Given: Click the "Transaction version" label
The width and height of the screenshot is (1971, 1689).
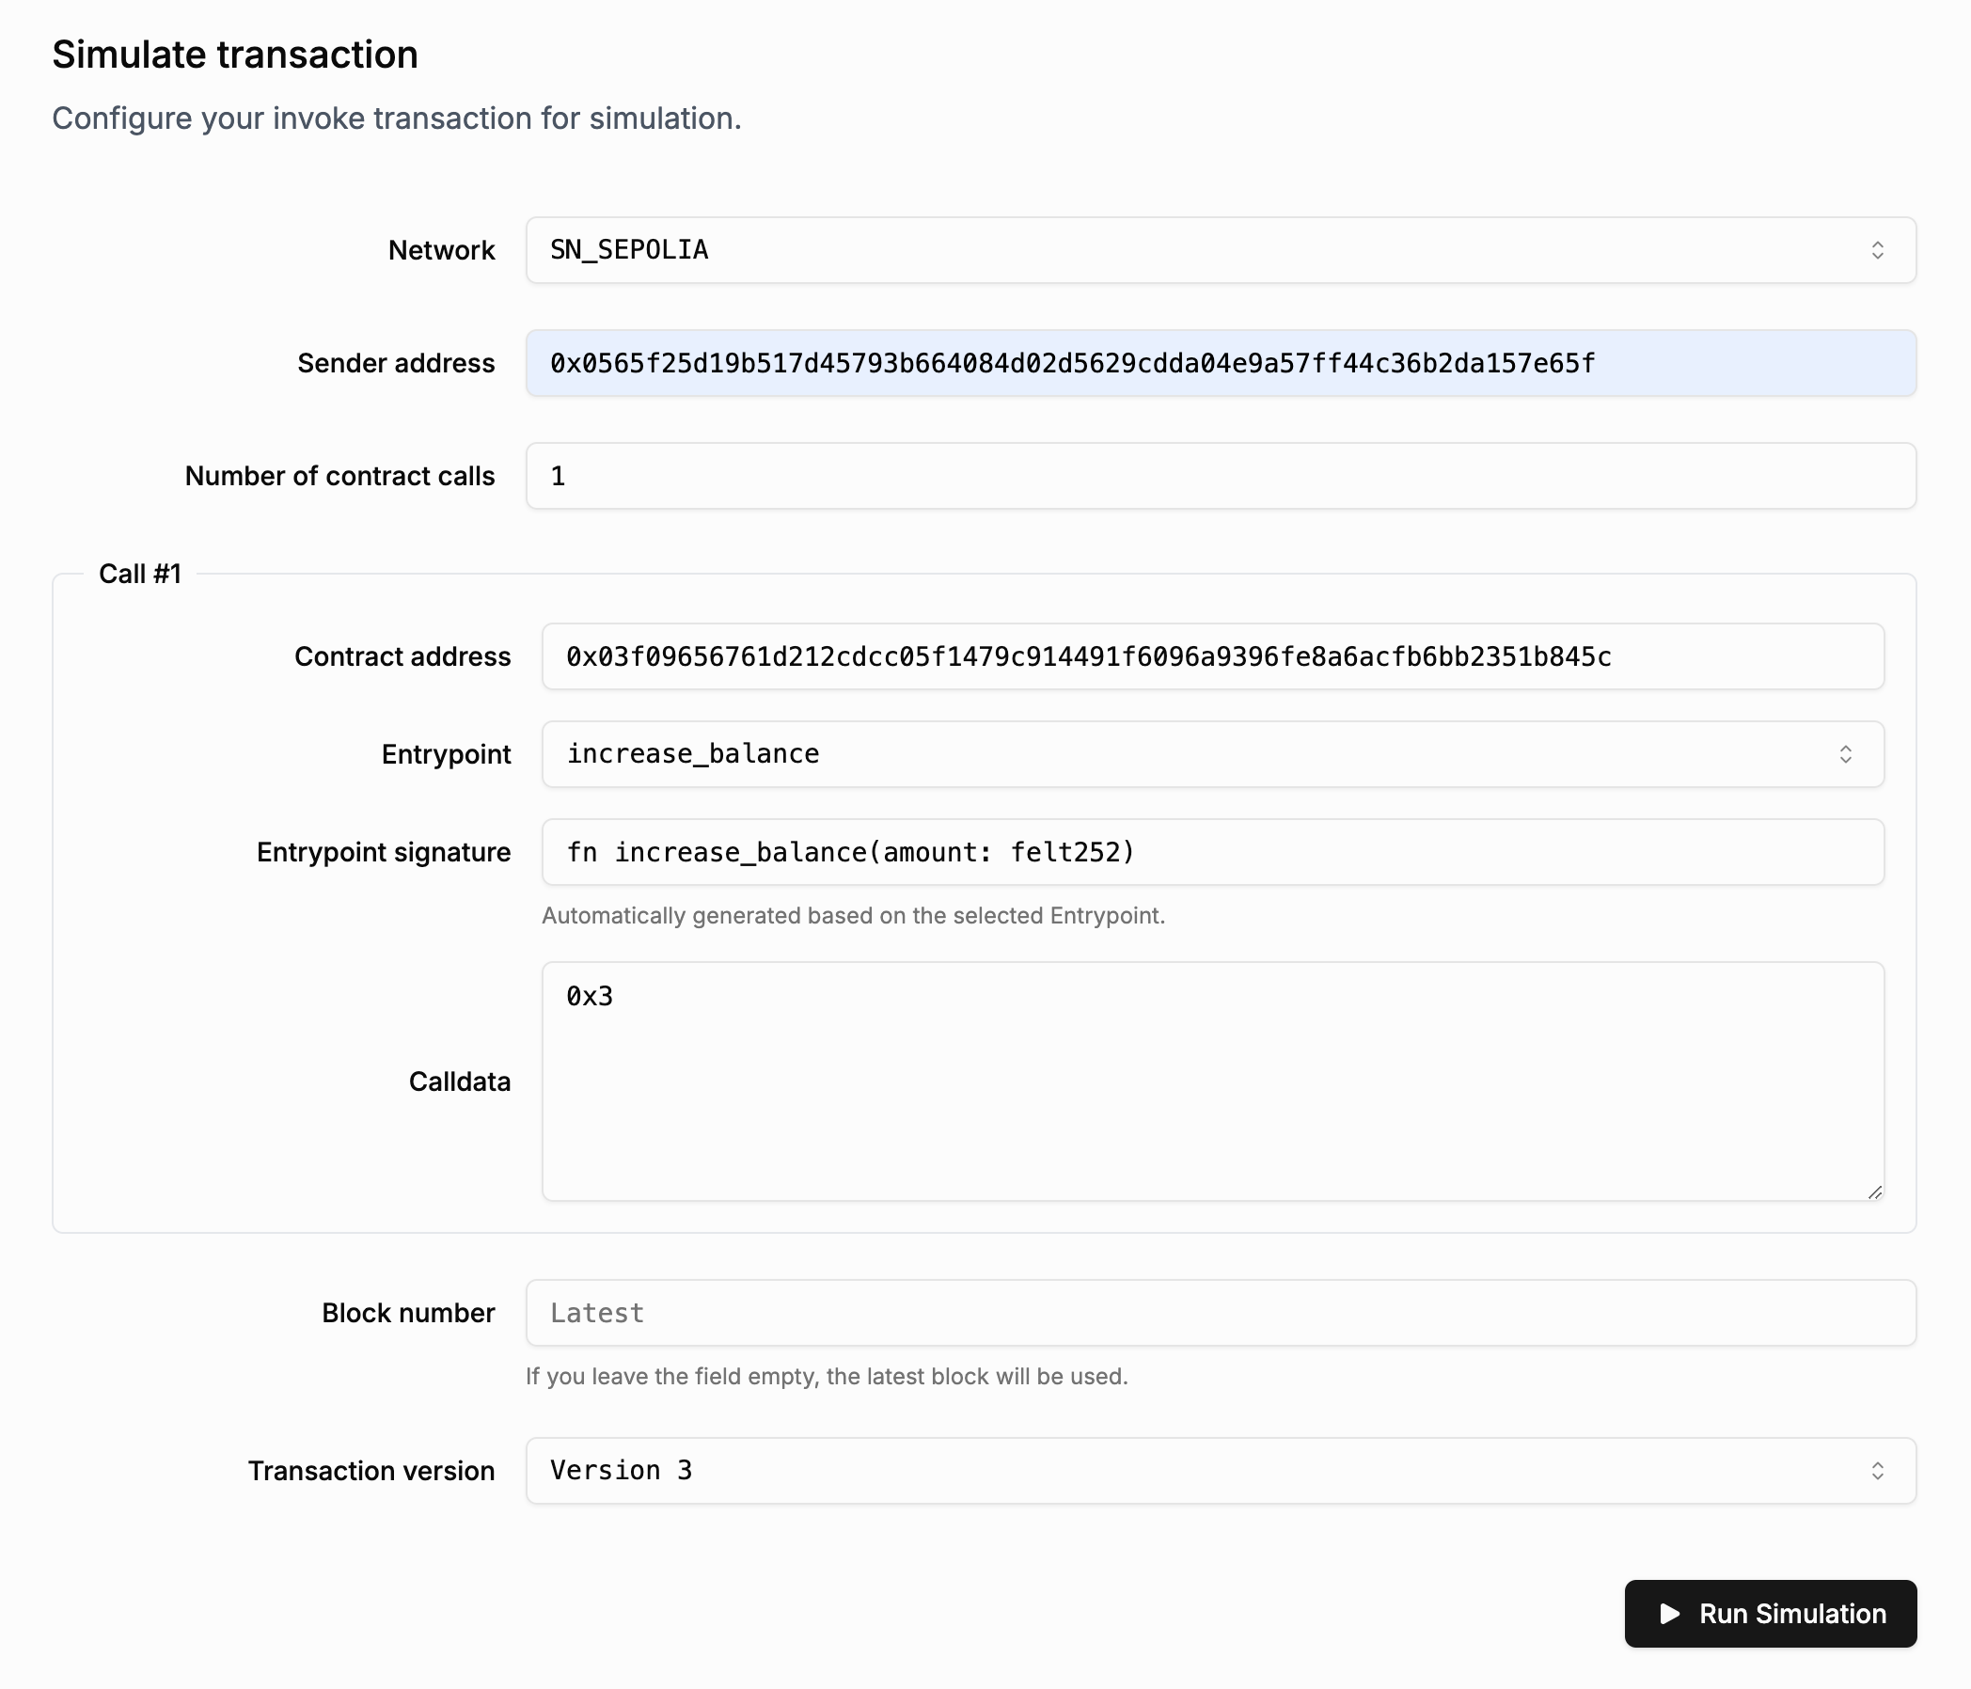Looking at the screenshot, I should coord(371,1471).
